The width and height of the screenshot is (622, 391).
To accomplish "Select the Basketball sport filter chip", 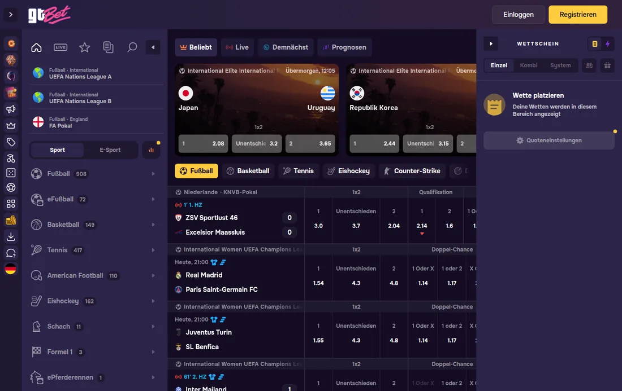I will [x=248, y=171].
